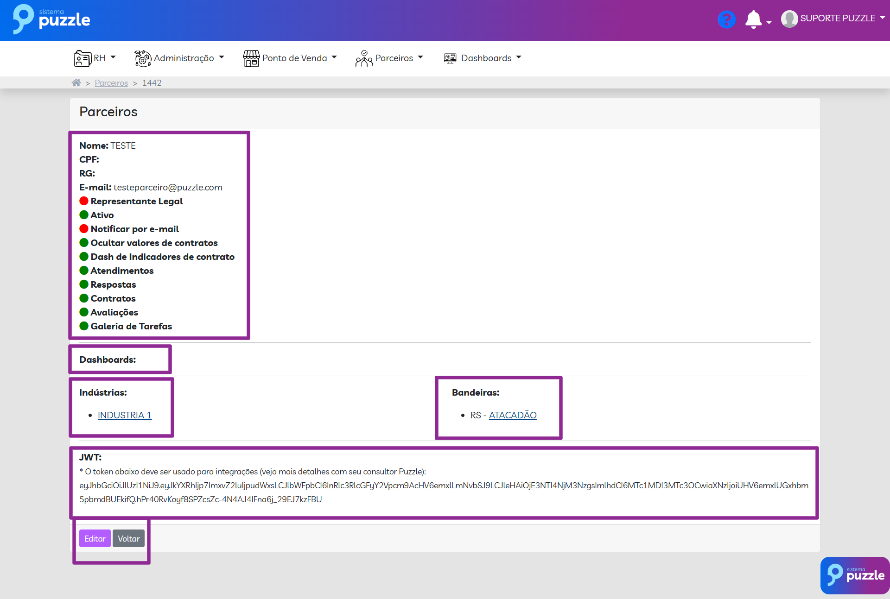
Task: Click the Representante Legal label
Action: point(137,201)
